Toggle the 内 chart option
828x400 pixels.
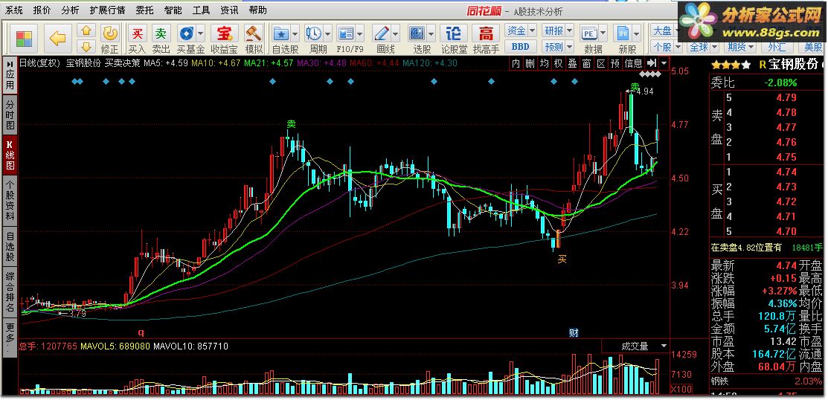coord(516,63)
